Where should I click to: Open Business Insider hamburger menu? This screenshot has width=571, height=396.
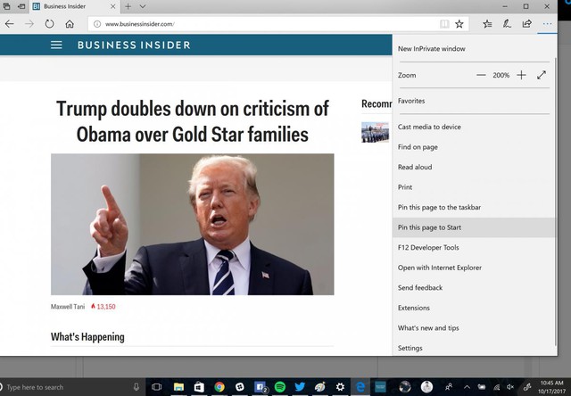(56, 45)
